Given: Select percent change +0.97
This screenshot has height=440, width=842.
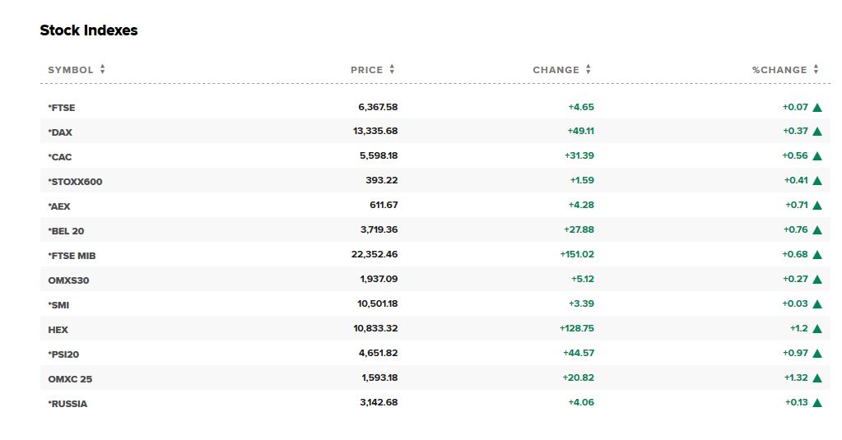Looking at the screenshot, I should click(795, 353).
